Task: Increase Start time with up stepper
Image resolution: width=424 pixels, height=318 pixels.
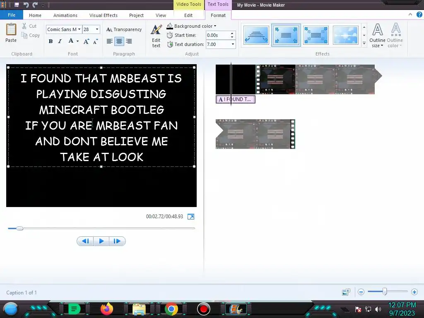Action: point(232,33)
